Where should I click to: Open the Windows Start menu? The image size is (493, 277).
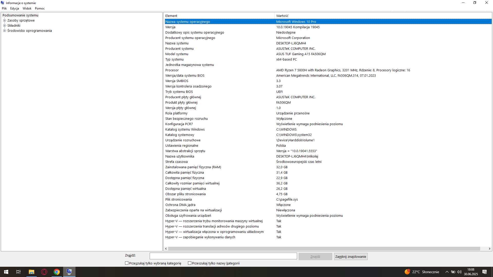[x=6, y=272]
